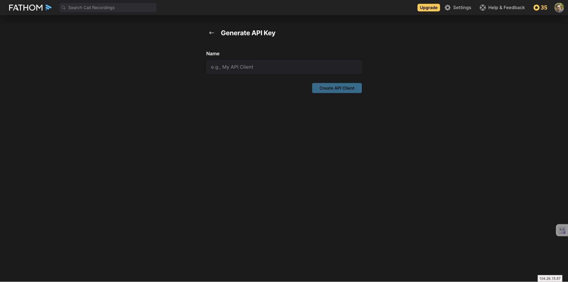The height and width of the screenshot is (282, 568).
Task: Open the user profile avatar menu
Action: point(559,8)
